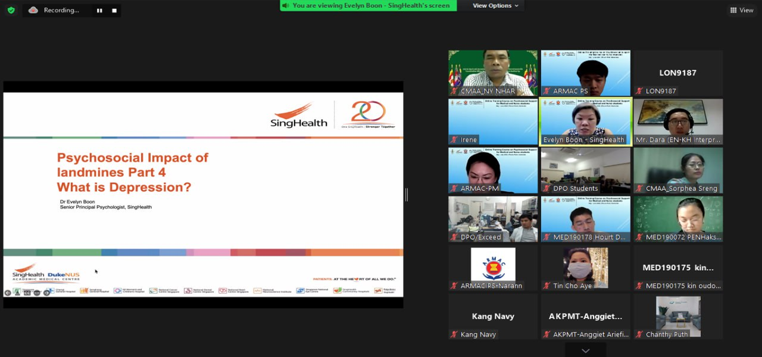Click the mic icon on Chanthy Puth's tile
The height and width of the screenshot is (357, 762).
click(x=638, y=334)
